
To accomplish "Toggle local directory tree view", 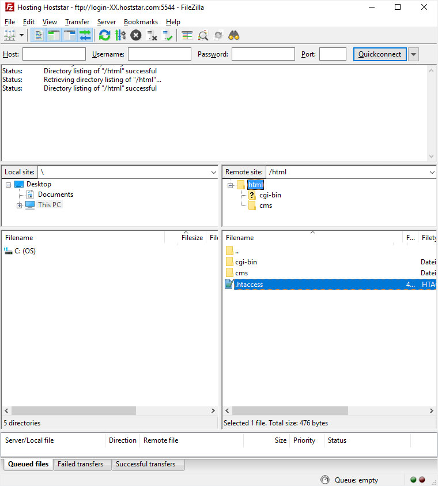I will tap(54, 35).
